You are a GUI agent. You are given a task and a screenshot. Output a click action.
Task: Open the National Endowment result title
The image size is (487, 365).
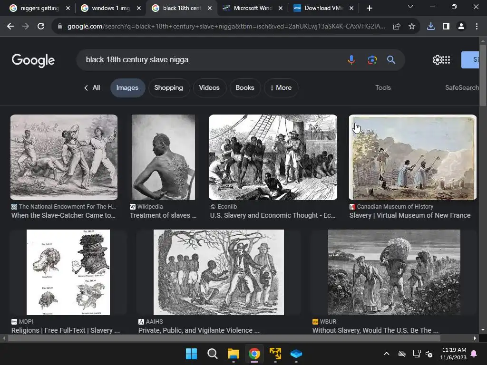pos(63,215)
